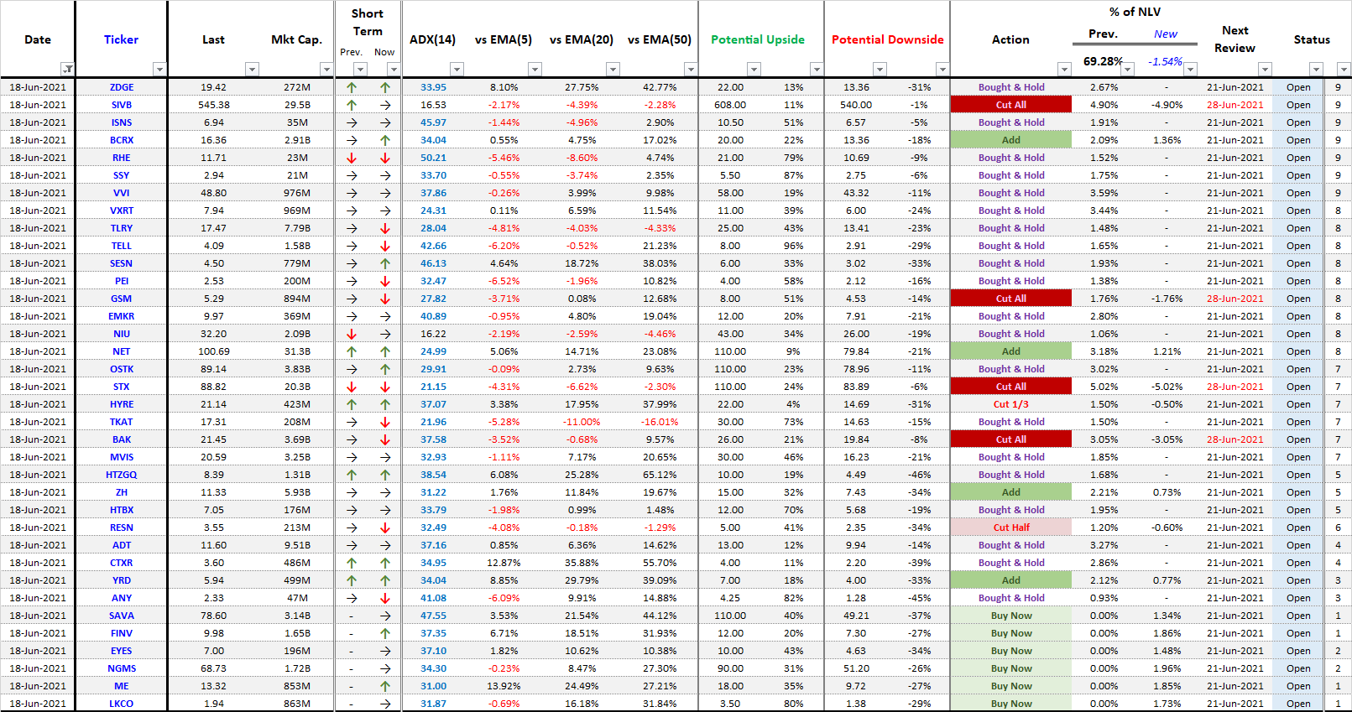Open the vs EMA(5) filter dropdown
The width and height of the screenshot is (1352, 712).
coord(535,69)
